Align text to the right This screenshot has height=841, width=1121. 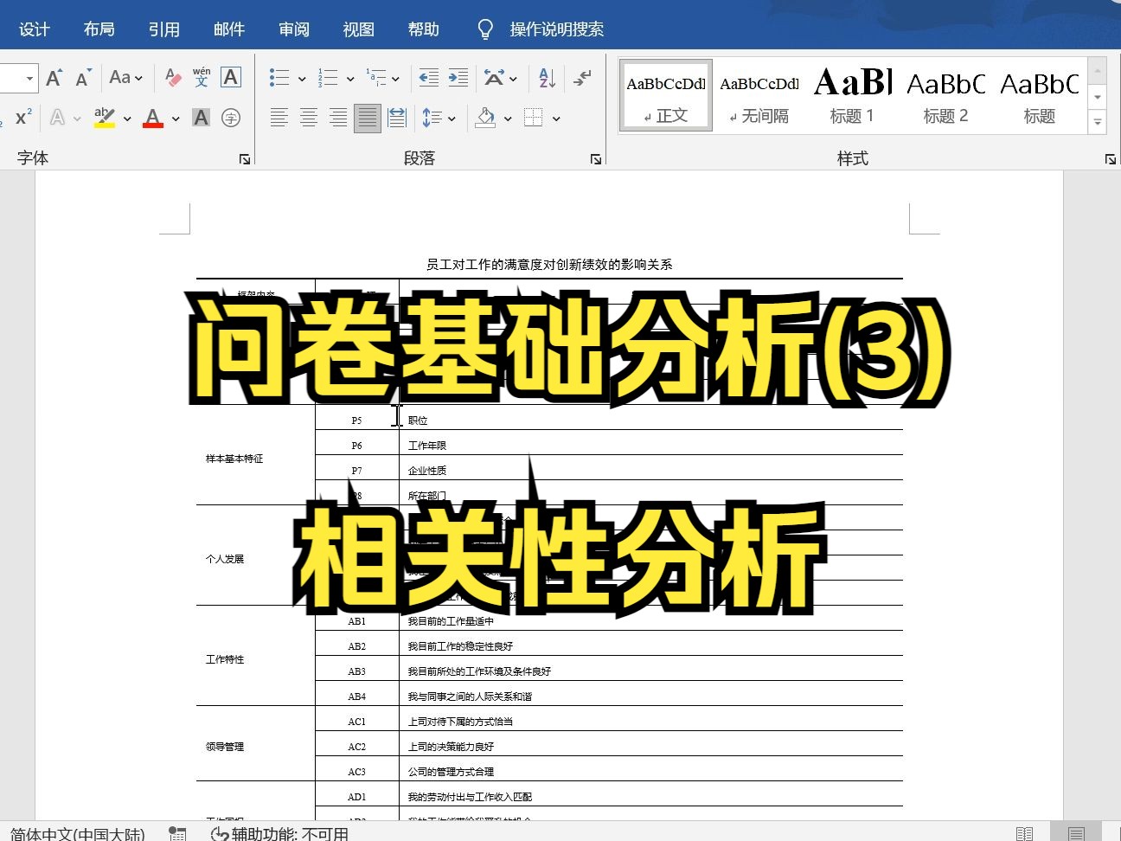click(x=338, y=118)
